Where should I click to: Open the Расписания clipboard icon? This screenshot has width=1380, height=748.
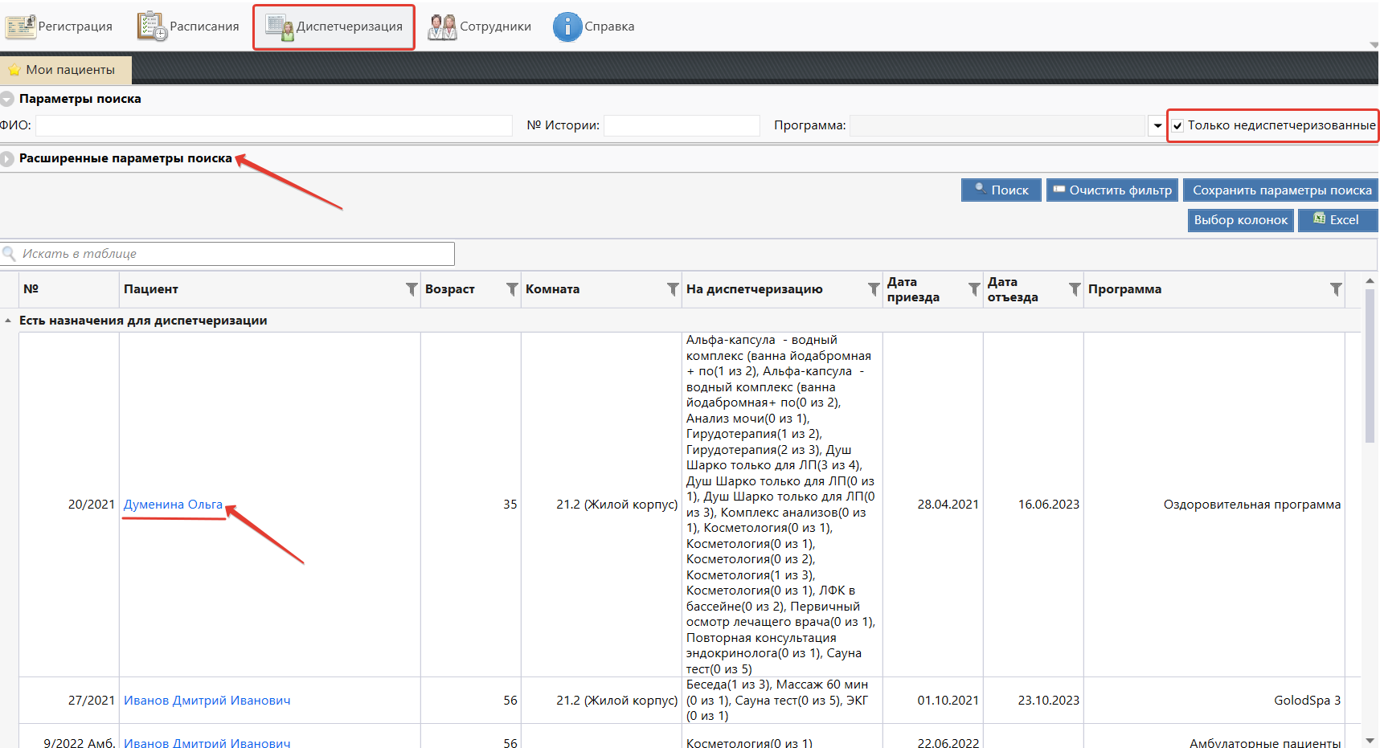tap(151, 27)
